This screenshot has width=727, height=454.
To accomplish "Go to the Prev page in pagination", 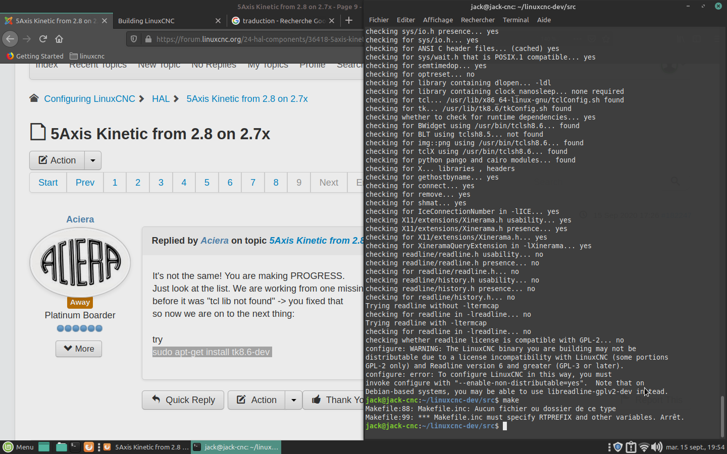I will point(85,183).
